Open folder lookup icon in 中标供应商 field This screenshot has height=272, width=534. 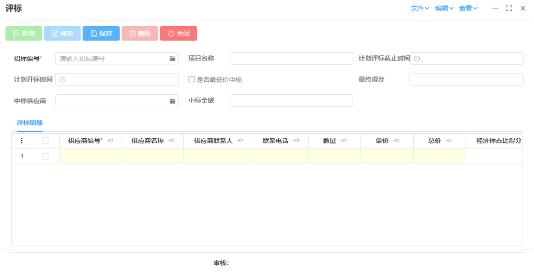(x=173, y=101)
